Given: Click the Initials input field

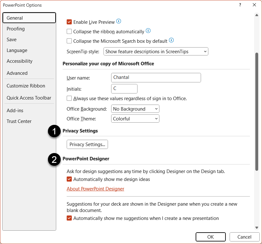Looking at the screenshot, I should point(124,88).
